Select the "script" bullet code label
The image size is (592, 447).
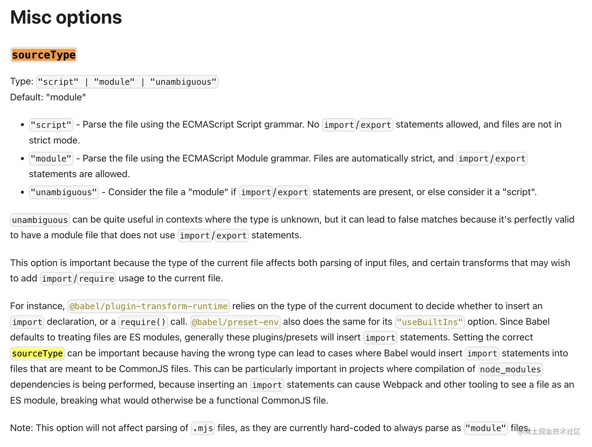click(x=51, y=125)
